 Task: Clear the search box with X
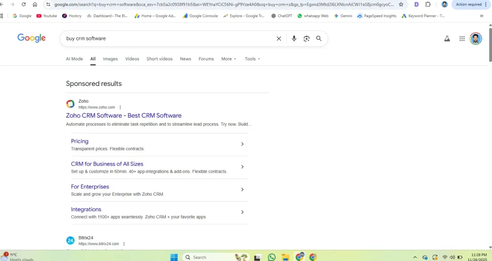tap(279, 38)
